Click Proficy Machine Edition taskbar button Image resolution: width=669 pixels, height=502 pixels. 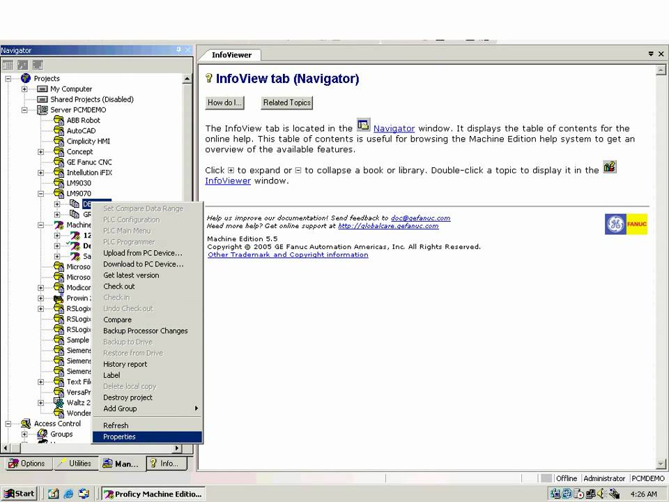pyautogui.click(x=153, y=494)
